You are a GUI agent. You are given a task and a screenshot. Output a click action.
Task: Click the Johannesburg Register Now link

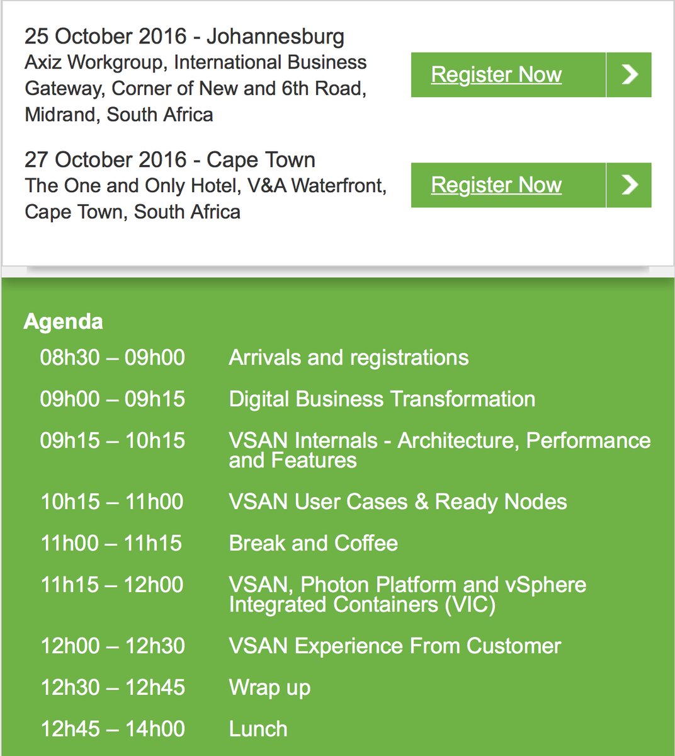point(496,75)
